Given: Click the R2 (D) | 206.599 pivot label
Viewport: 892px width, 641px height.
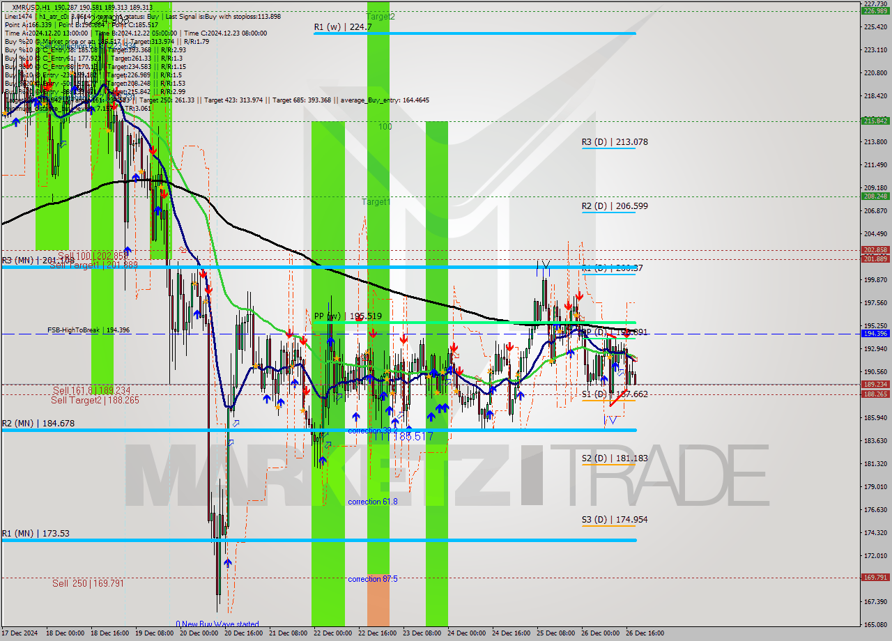Looking at the screenshot, I should 615,206.
